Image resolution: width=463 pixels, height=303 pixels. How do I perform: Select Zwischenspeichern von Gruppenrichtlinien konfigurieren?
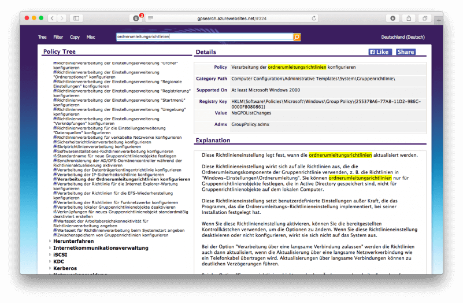coord(111,235)
